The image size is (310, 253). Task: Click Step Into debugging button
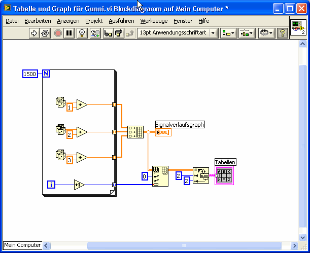[x=108, y=33]
